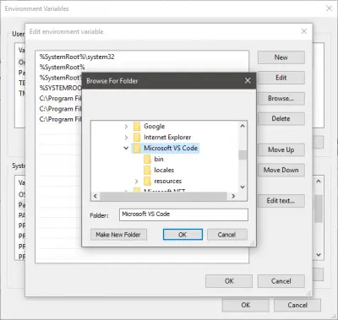338x320 pixels.
Task: Click the Move Down button
Action: pos(281,170)
